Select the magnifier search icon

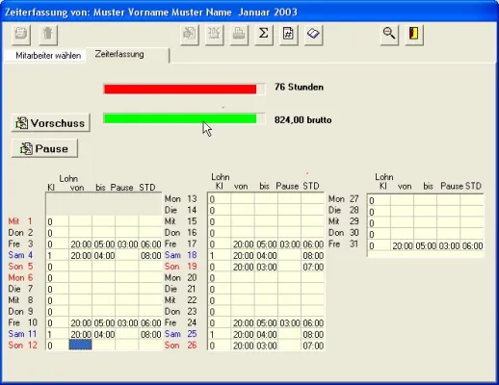click(389, 34)
